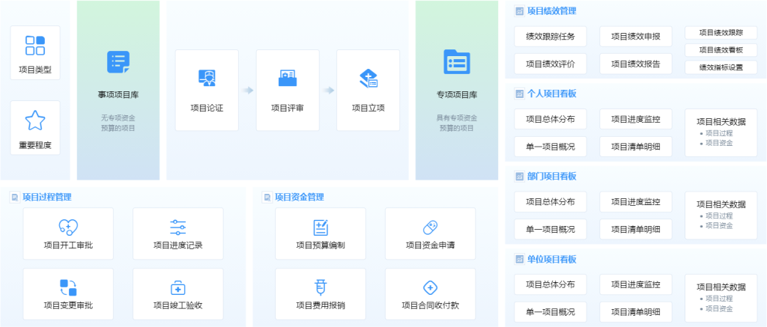Select the 部门项目看板 section heading

click(x=551, y=177)
